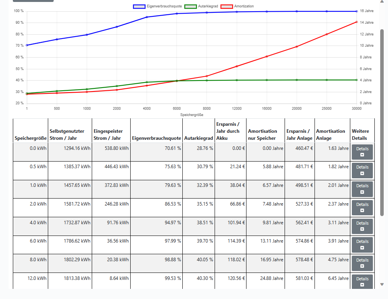
Task: Open Details for the 2.0 kWh row
Action: tap(362, 208)
